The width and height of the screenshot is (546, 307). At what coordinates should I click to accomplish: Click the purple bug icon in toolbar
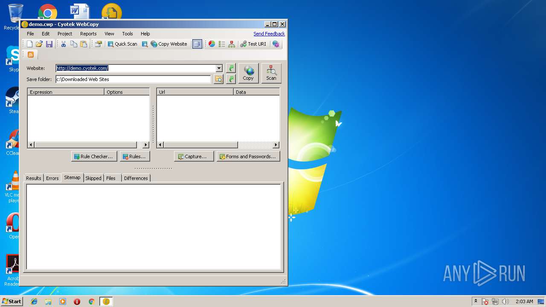point(276,44)
